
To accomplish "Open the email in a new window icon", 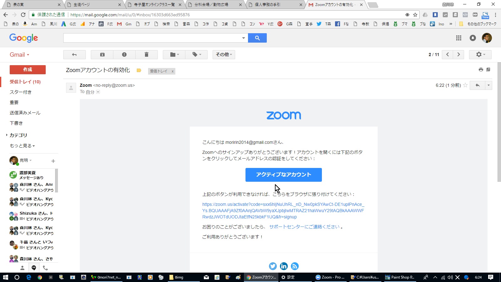I will coord(488,70).
